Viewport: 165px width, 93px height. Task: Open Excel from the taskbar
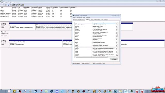click(x=46, y=91)
